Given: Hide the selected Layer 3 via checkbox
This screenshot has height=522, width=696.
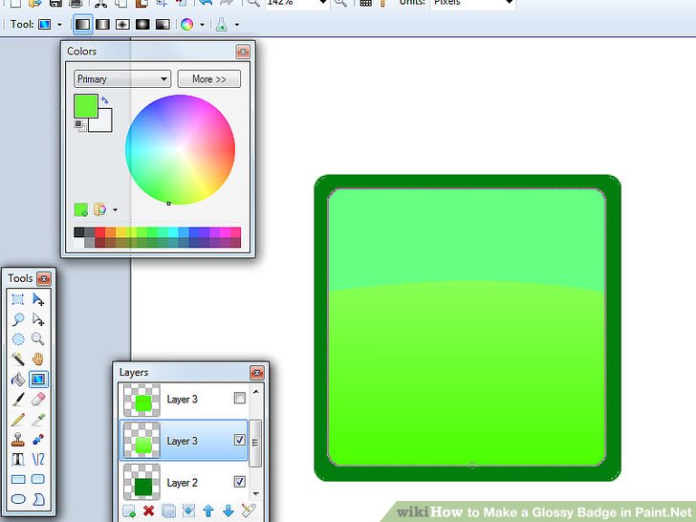Looking at the screenshot, I should pos(240,440).
